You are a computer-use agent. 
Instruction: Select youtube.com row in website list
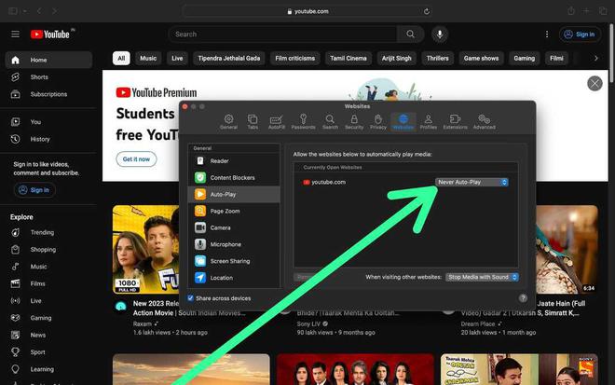pyautogui.click(x=406, y=182)
